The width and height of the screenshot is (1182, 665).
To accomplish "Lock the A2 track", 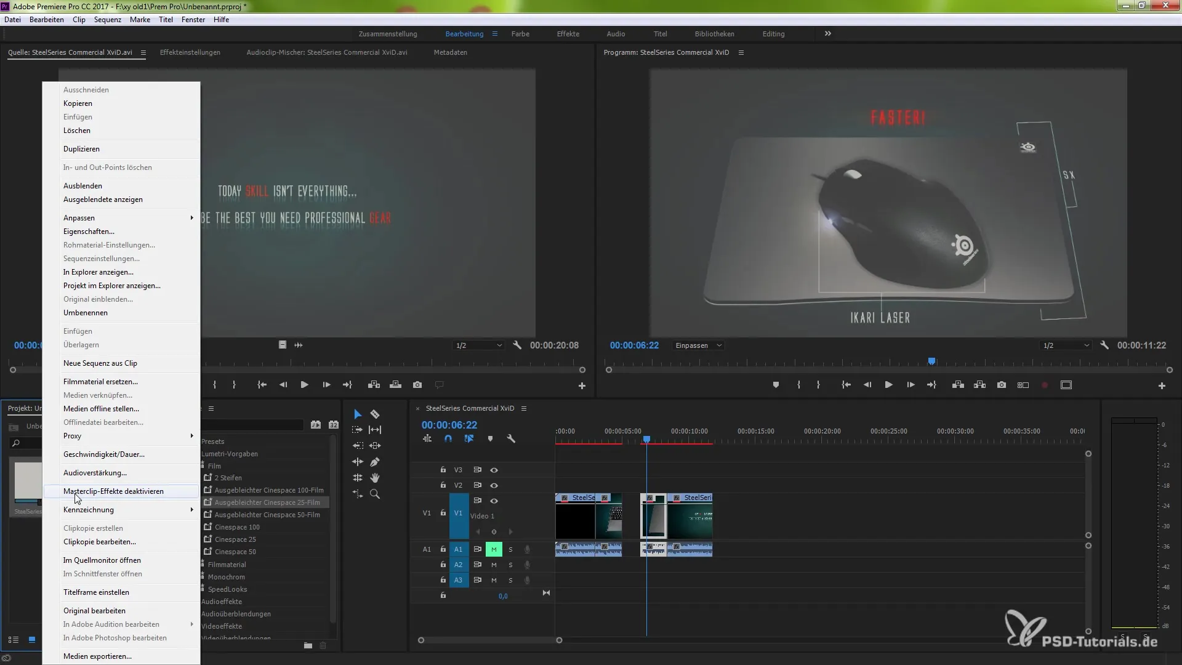I will pos(443,565).
